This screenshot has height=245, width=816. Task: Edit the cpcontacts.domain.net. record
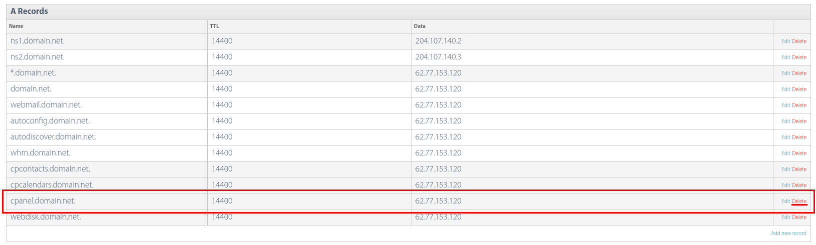pyautogui.click(x=785, y=169)
